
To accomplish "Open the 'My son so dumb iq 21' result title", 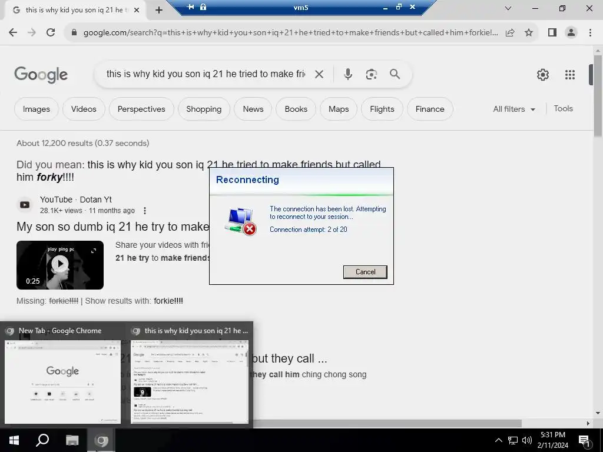I will 112,227.
